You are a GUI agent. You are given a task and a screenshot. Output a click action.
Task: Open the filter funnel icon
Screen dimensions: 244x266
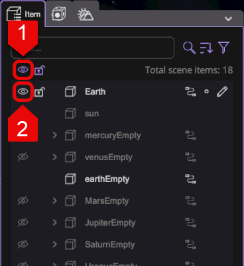[x=223, y=48]
